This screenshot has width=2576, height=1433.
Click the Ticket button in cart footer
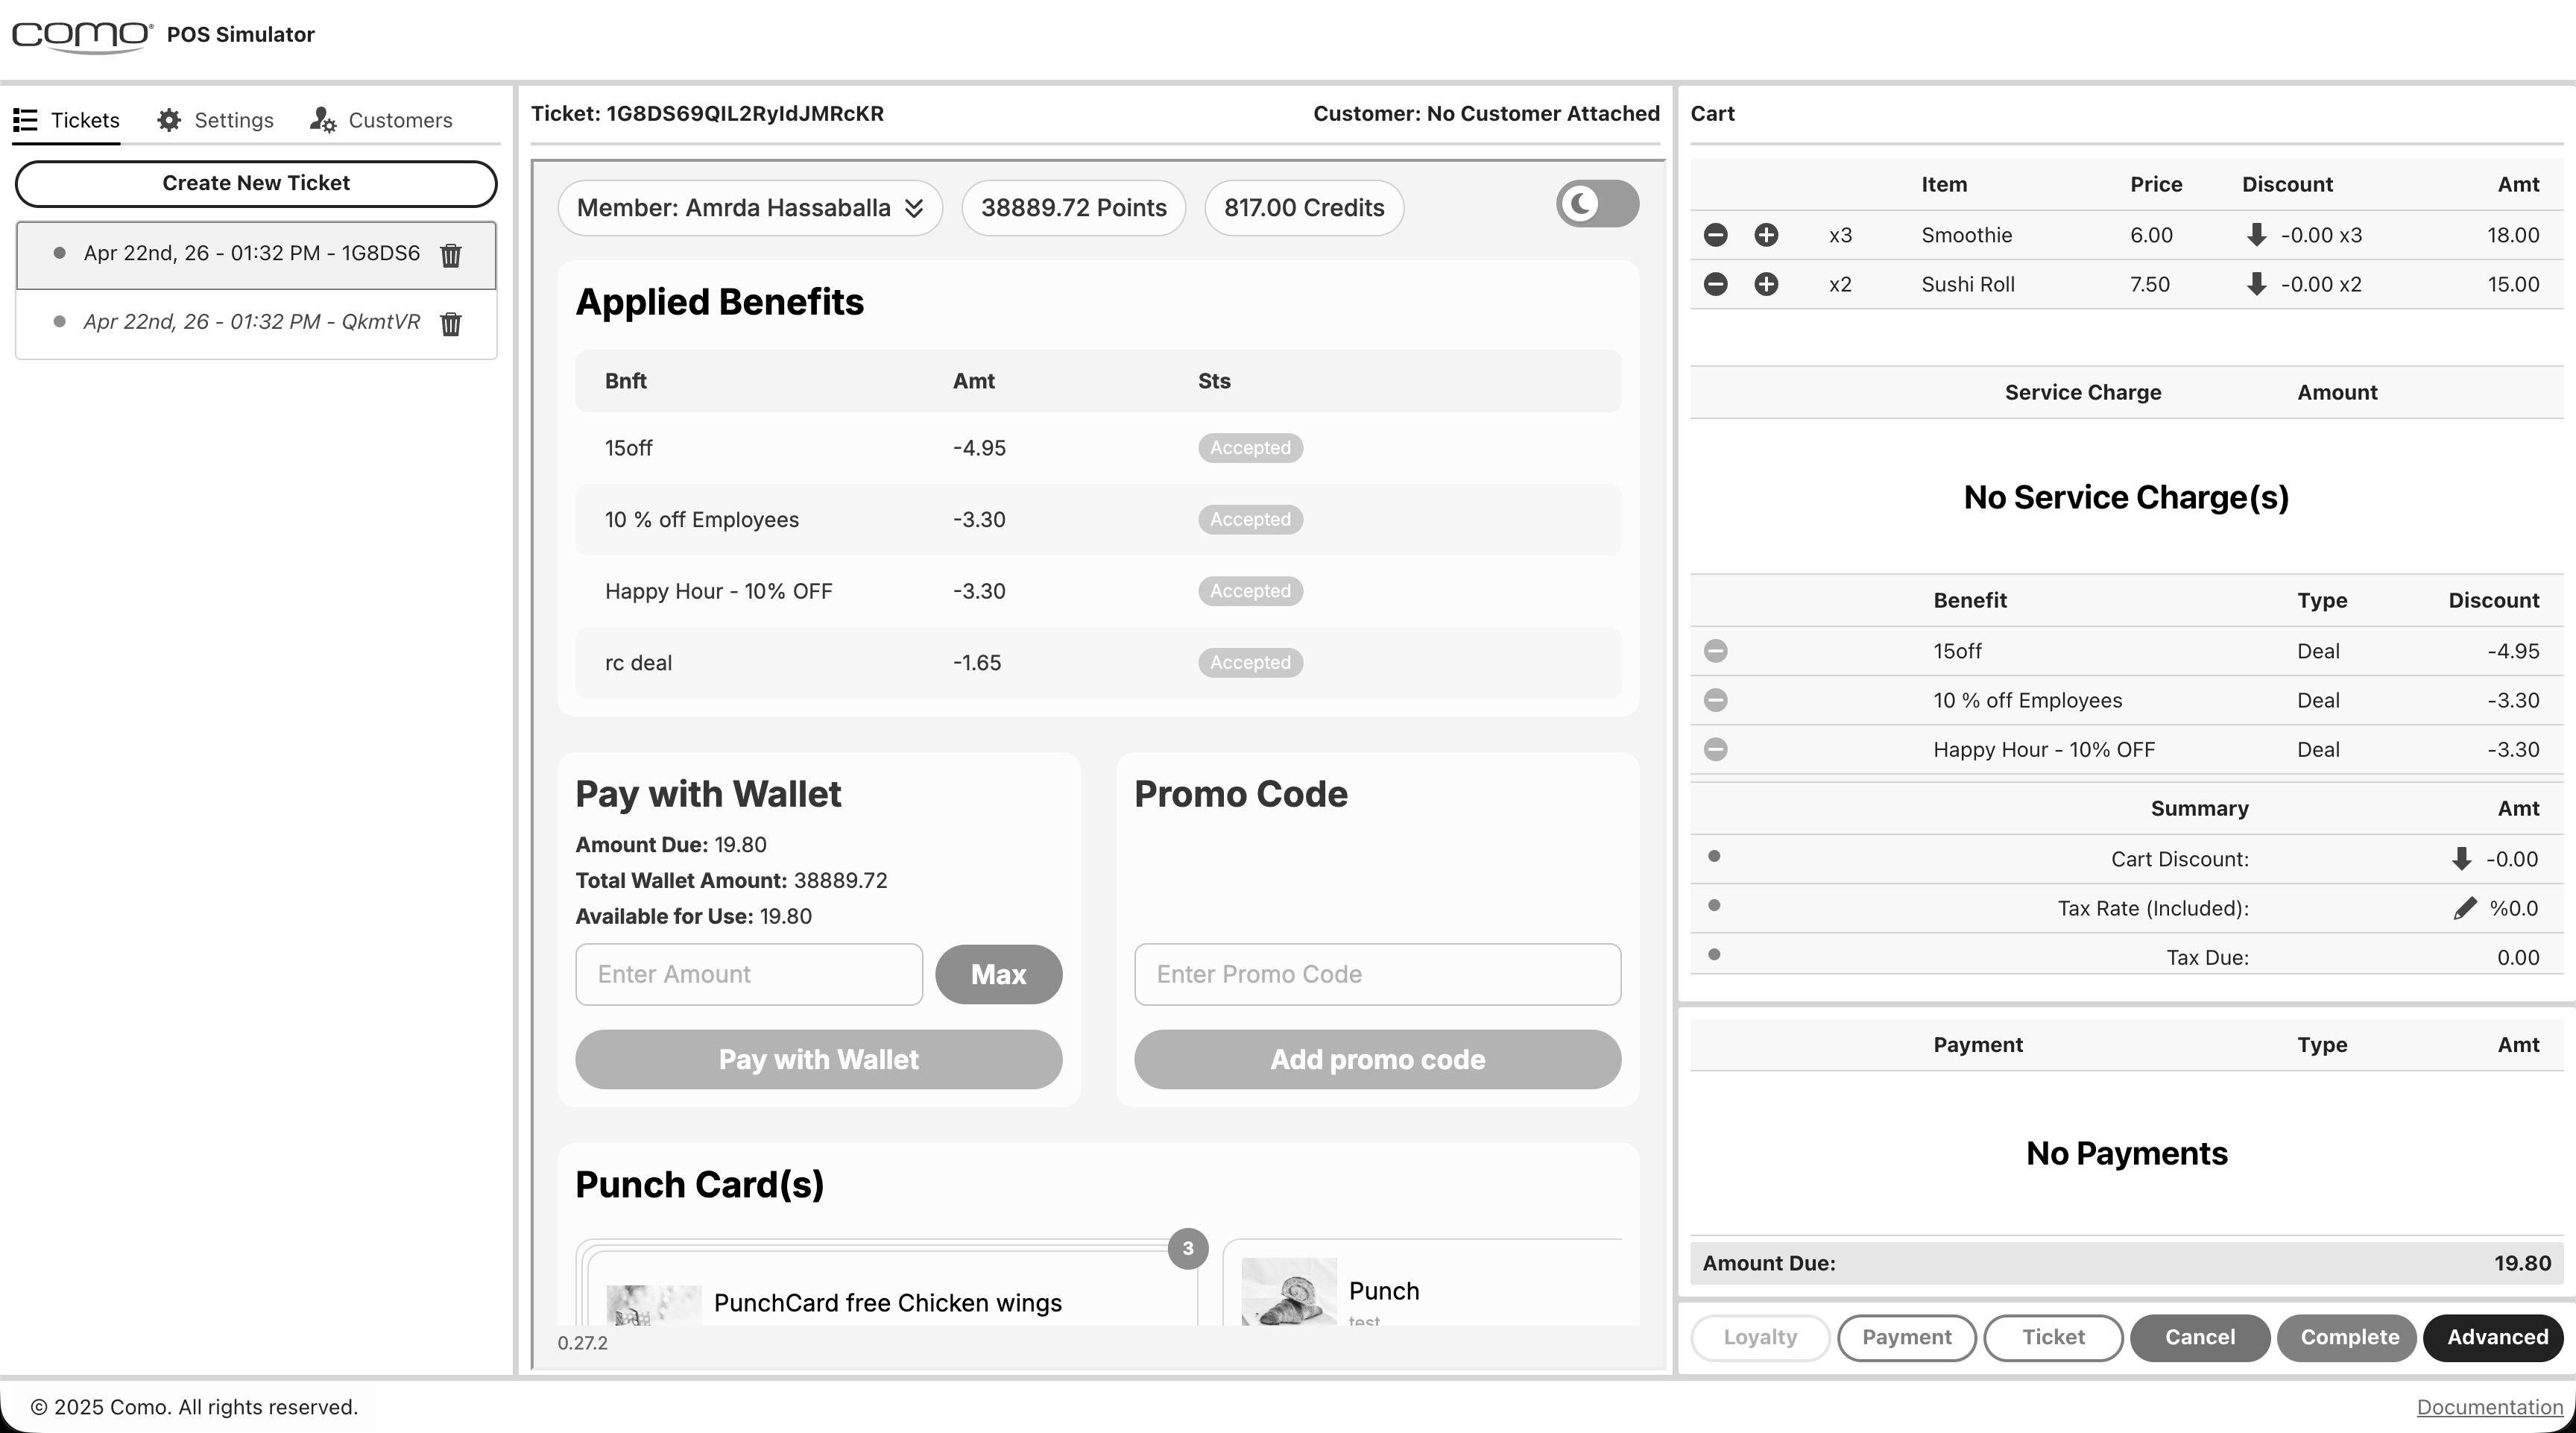point(2053,1337)
